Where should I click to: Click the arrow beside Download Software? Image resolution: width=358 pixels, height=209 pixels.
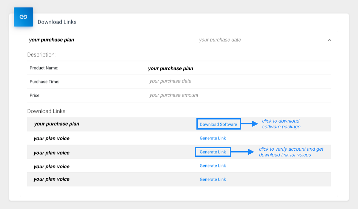[250, 124]
